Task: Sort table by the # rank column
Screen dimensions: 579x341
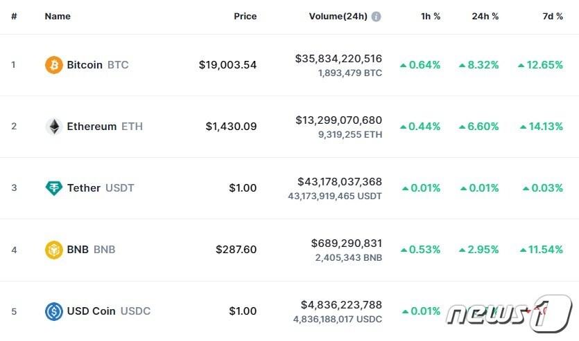Action: pyautogui.click(x=14, y=17)
